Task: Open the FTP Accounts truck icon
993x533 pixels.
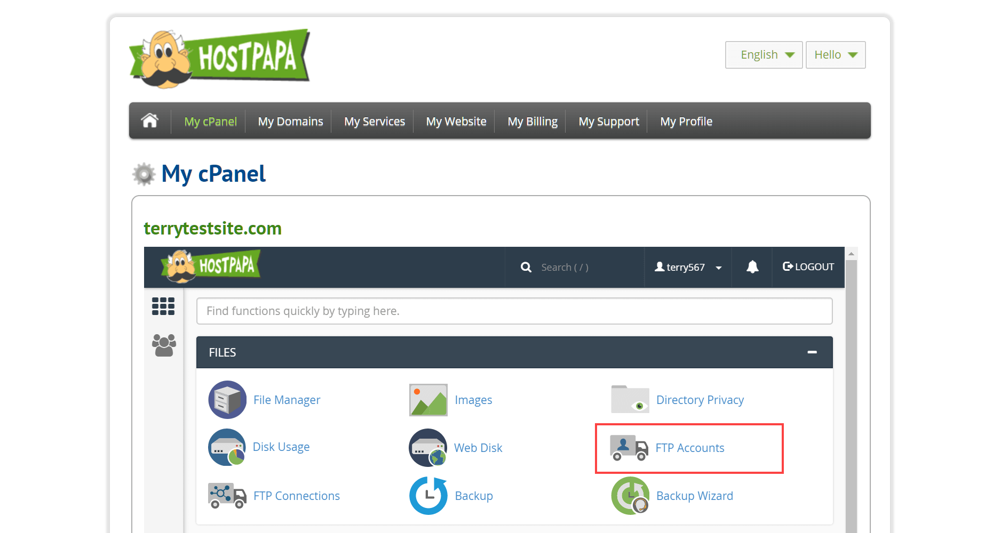Action: pyautogui.click(x=629, y=448)
